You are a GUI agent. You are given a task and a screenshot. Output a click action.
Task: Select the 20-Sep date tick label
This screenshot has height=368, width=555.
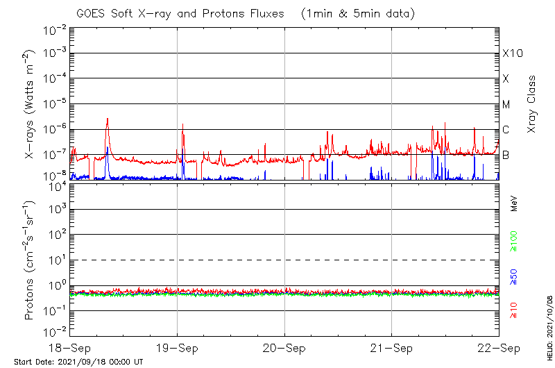point(284,347)
